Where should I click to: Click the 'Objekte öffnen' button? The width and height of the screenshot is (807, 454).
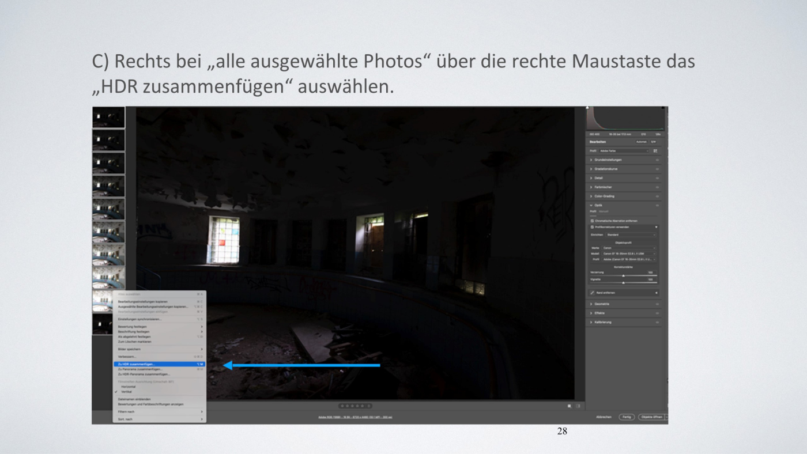click(x=651, y=417)
